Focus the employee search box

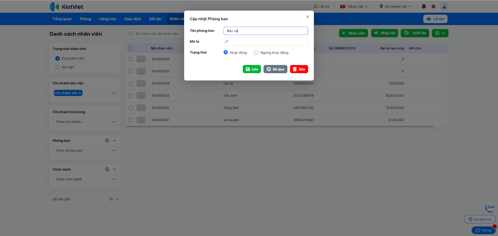pyautogui.click(x=156, y=34)
